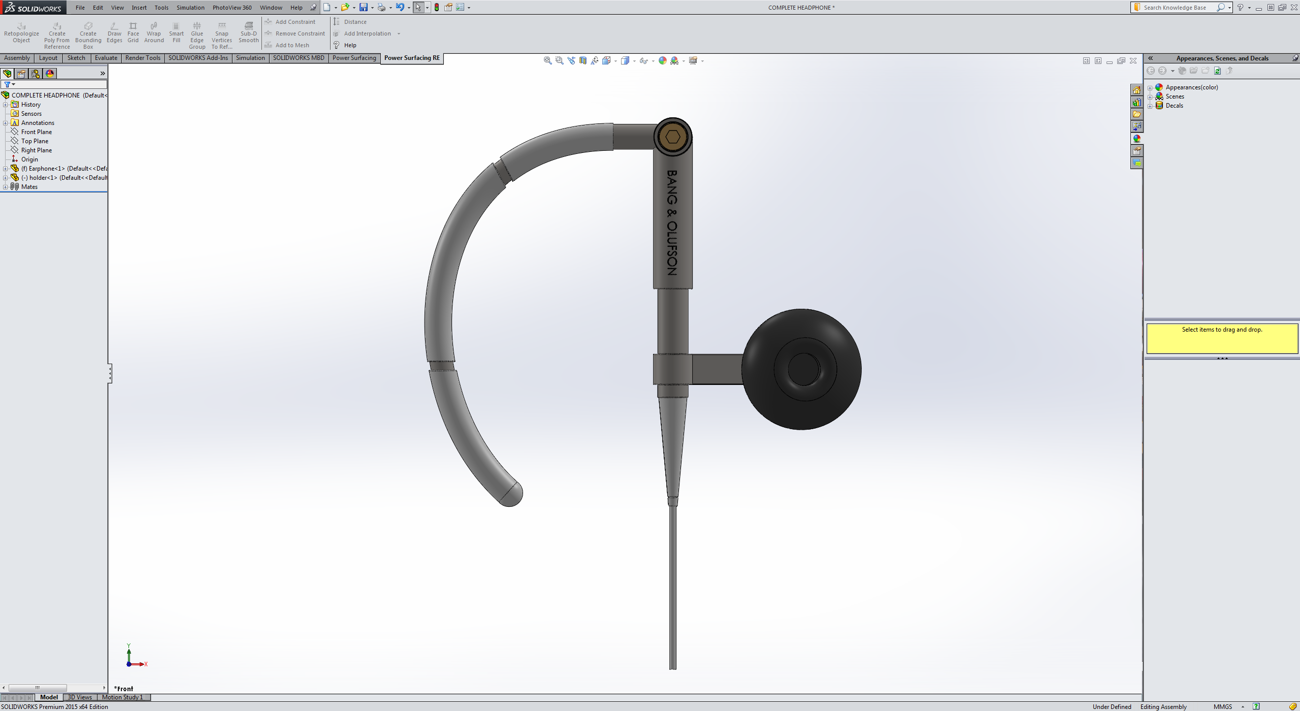Screen dimensions: 1300x711
Task: Switch to the Power Surfacing tab
Action: (x=354, y=58)
